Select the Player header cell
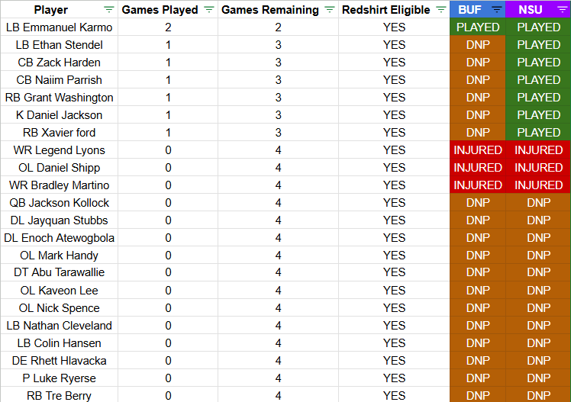This screenshot has width=571, height=402. click(59, 9)
